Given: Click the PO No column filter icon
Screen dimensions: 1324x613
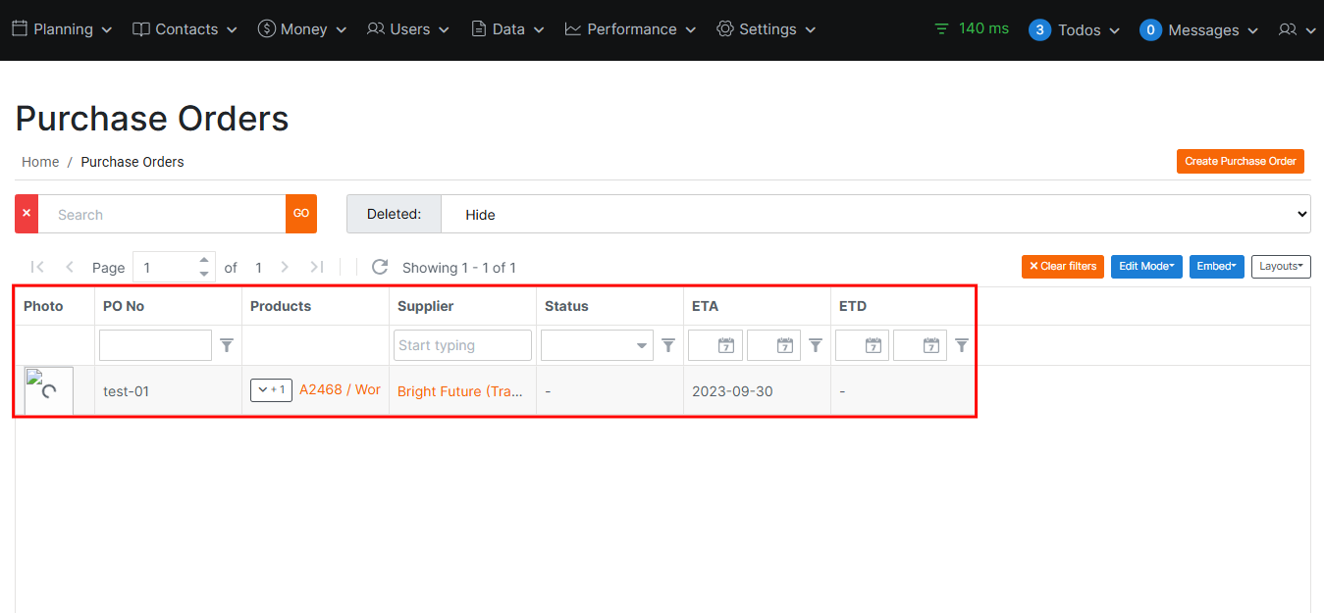Looking at the screenshot, I should pos(227,345).
